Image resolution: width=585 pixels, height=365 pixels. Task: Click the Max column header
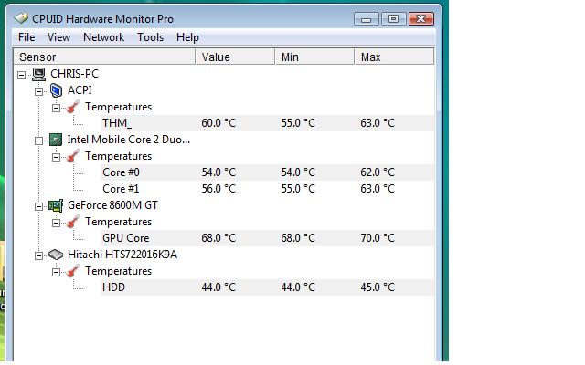pyautogui.click(x=394, y=57)
